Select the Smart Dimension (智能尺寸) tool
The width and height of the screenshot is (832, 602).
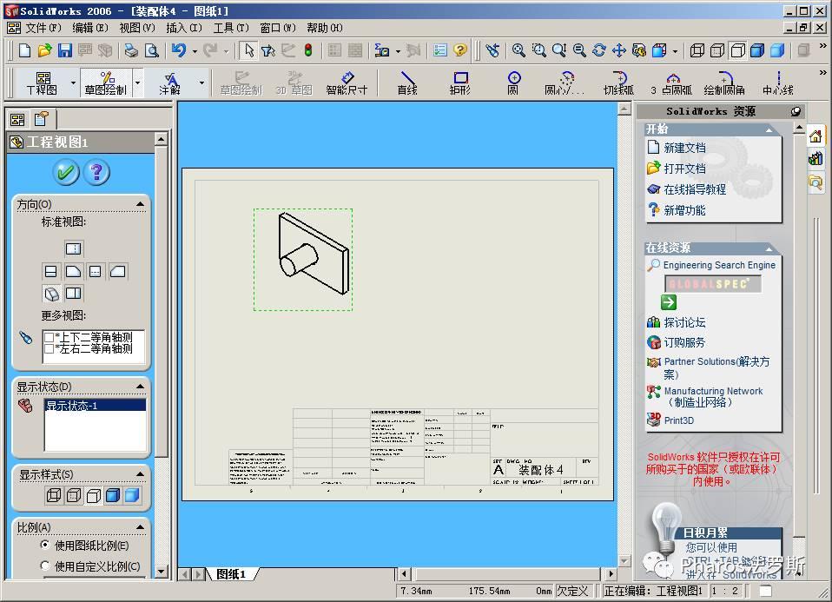(347, 83)
